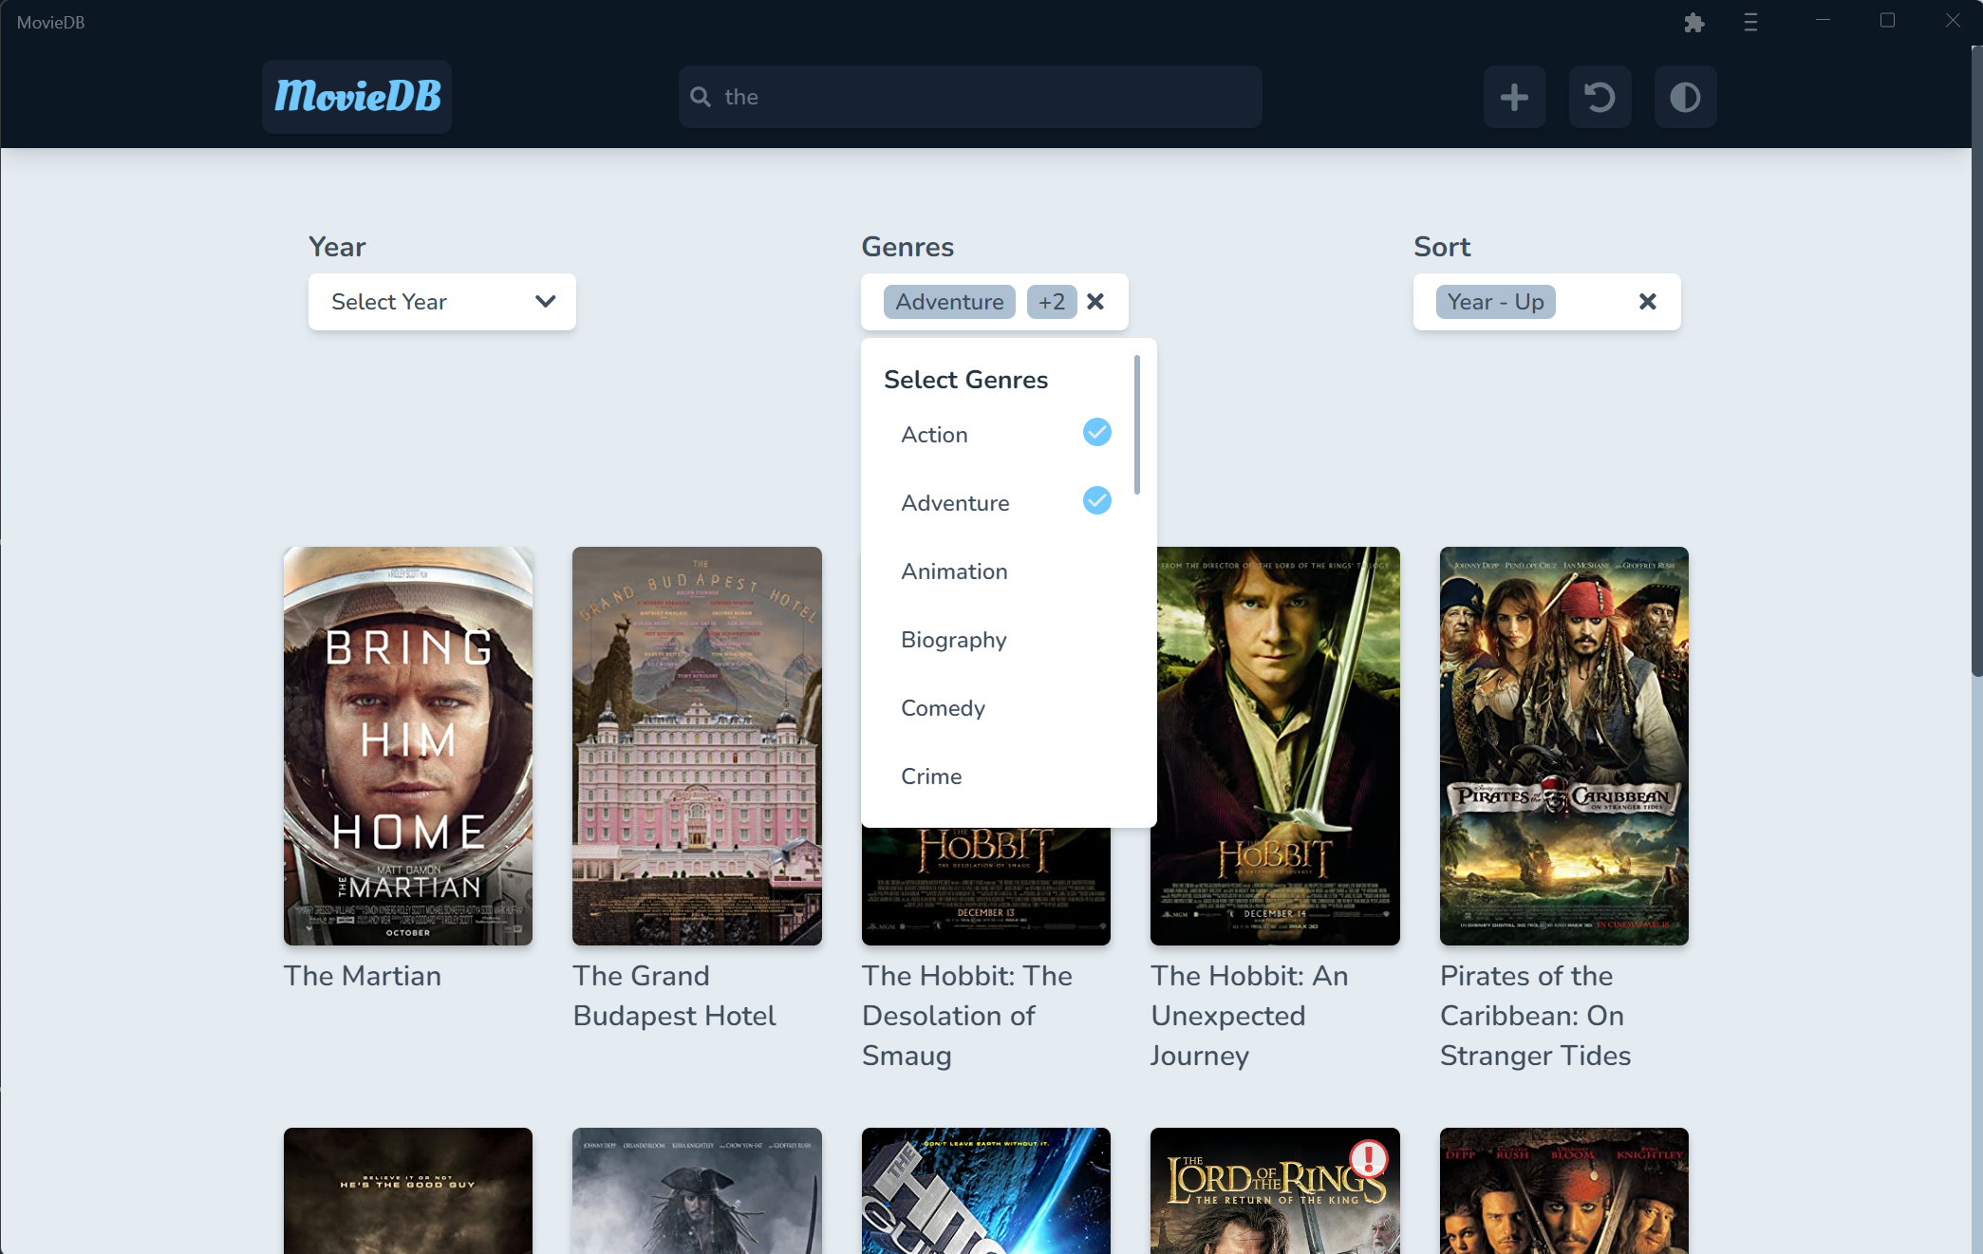
Task: Click the +2 genres tag
Action: pos(1051,302)
